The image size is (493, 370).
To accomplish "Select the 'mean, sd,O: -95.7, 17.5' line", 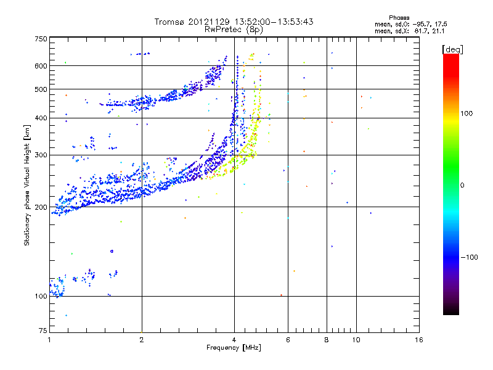I will pyautogui.click(x=410, y=24).
